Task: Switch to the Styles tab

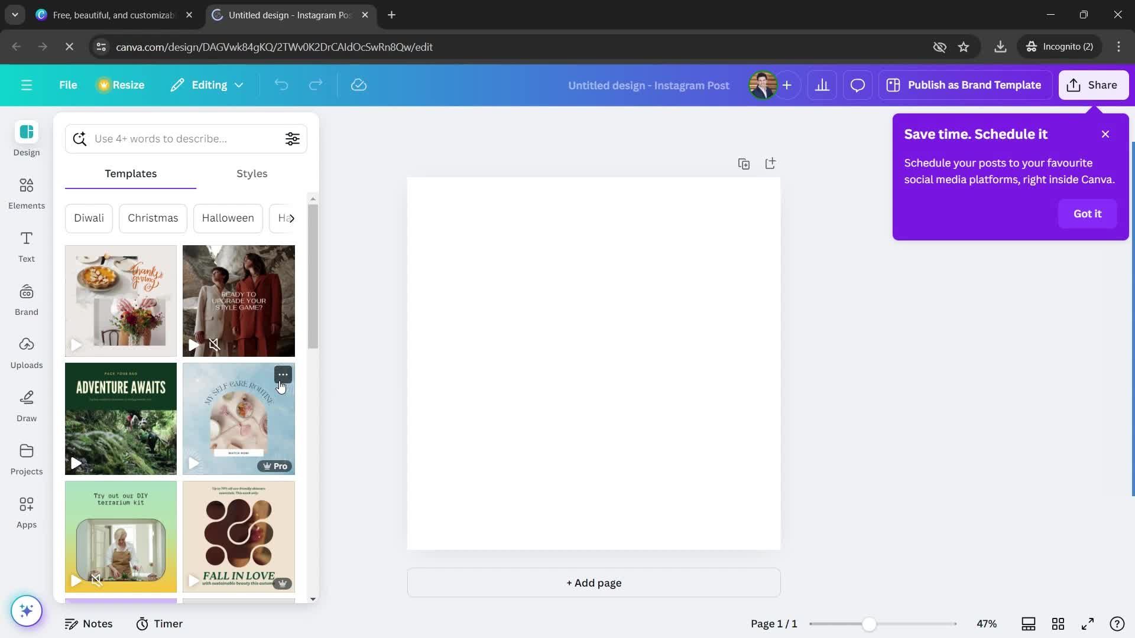Action: [x=251, y=174]
